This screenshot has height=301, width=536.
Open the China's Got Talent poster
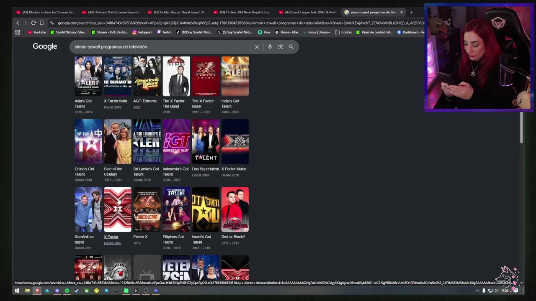point(88,141)
